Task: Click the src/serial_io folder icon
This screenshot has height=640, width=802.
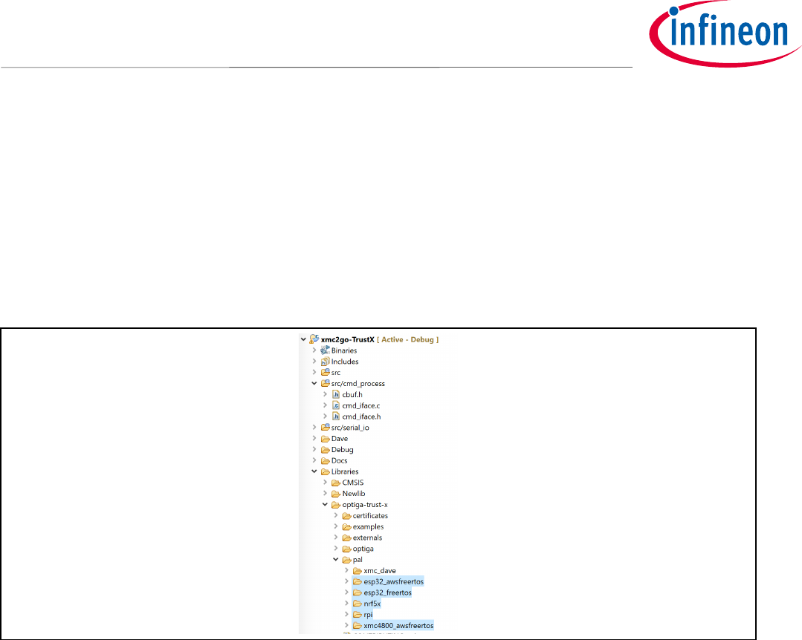Action: [x=325, y=427]
